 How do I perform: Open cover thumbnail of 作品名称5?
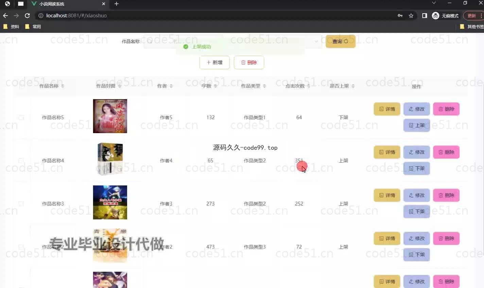coord(110,116)
